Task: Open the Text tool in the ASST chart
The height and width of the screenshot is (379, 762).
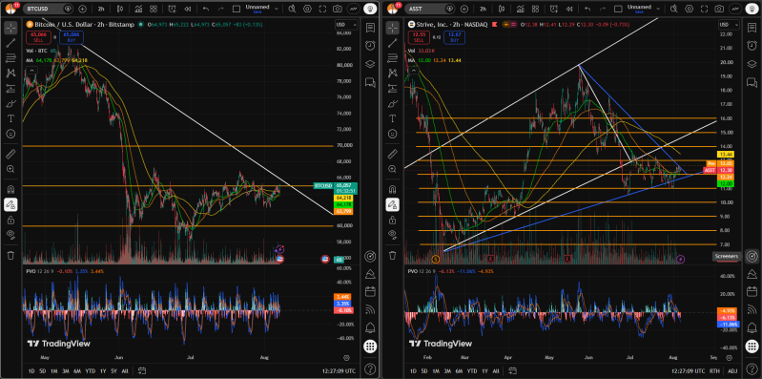Action: click(392, 118)
